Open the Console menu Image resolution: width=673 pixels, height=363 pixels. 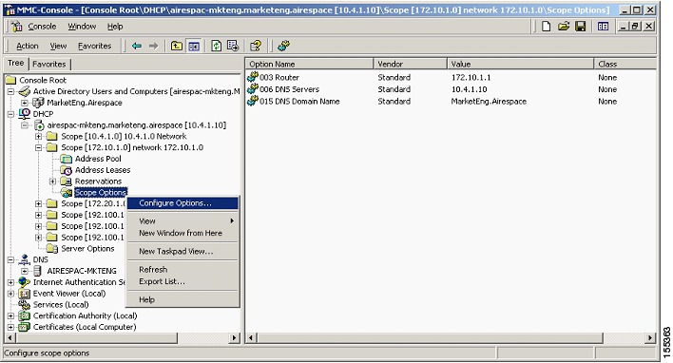coord(42,27)
